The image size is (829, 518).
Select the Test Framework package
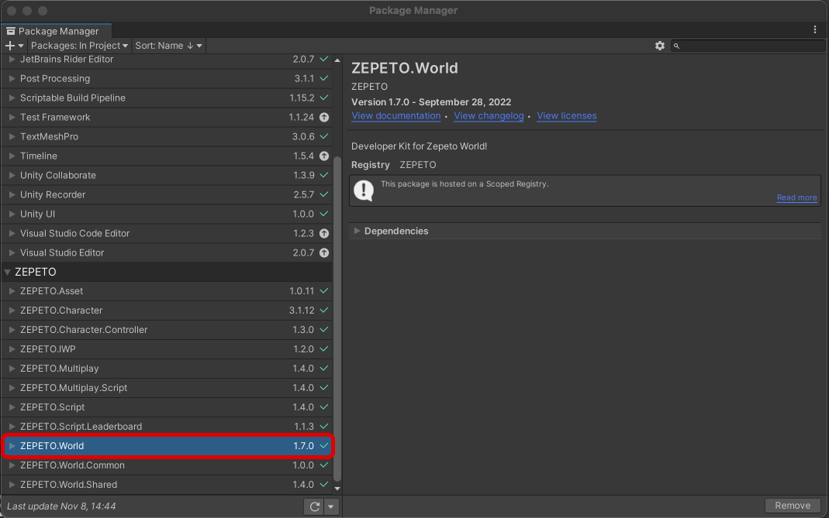coord(167,117)
